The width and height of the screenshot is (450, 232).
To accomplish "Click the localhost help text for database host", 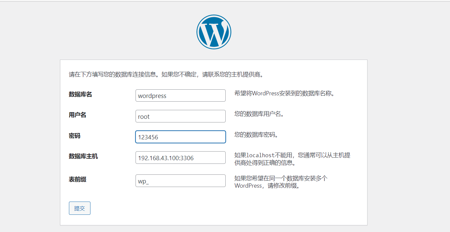I will click(x=293, y=159).
